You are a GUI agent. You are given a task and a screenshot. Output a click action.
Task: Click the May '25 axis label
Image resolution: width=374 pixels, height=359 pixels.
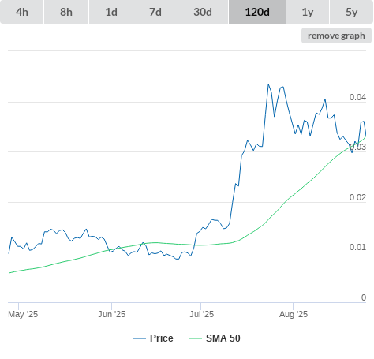(23, 314)
